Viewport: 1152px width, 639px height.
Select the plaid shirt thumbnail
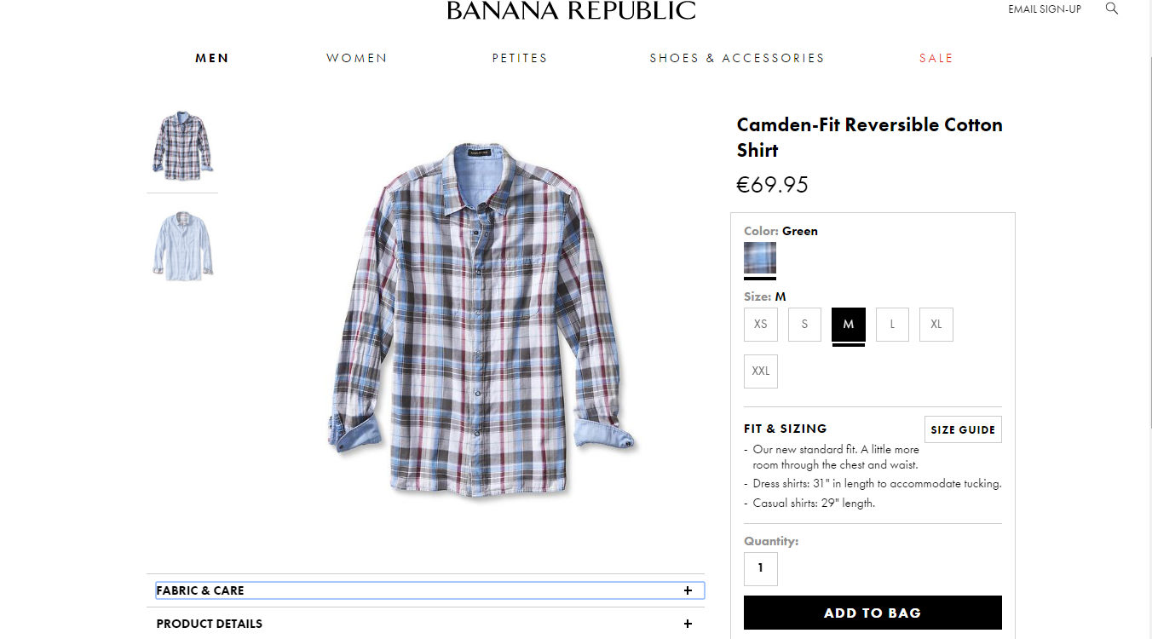[181, 145]
